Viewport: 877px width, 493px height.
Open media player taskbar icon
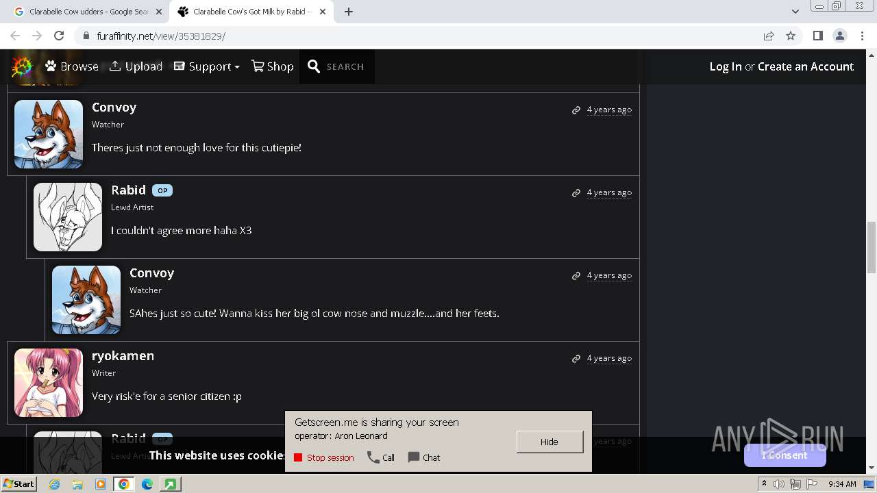click(101, 484)
